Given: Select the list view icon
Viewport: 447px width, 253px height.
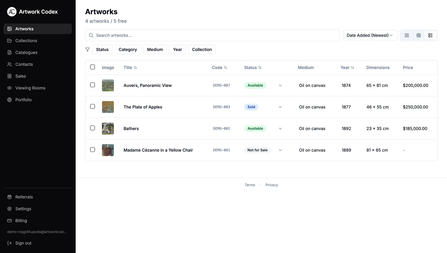Looking at the screenshot, I should pos(430,35).
